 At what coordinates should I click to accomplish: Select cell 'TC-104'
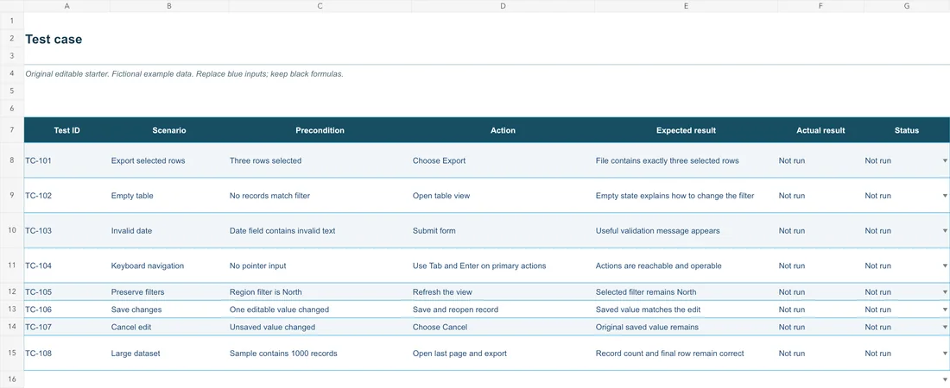[66, 266]
